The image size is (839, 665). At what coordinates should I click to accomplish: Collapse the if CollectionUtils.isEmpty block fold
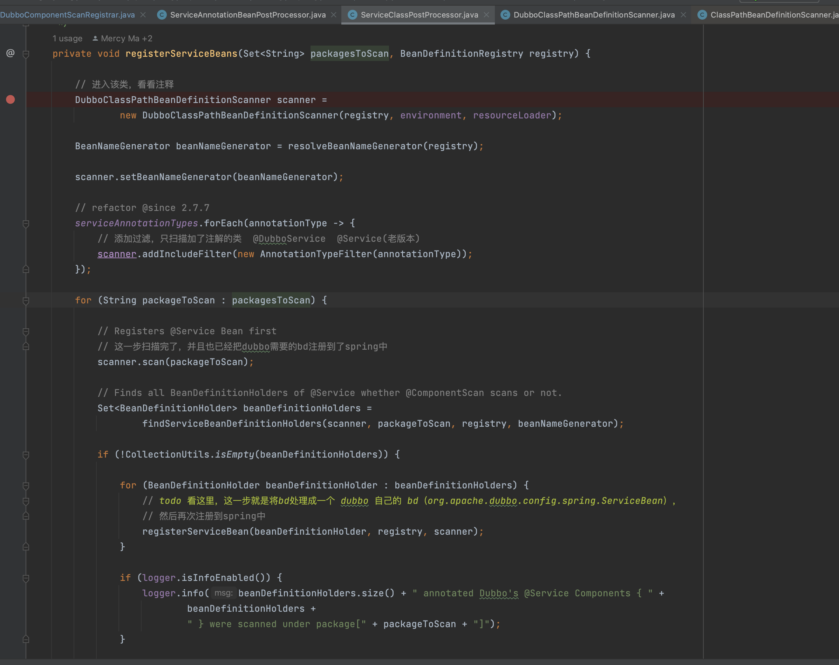(26, 455)
